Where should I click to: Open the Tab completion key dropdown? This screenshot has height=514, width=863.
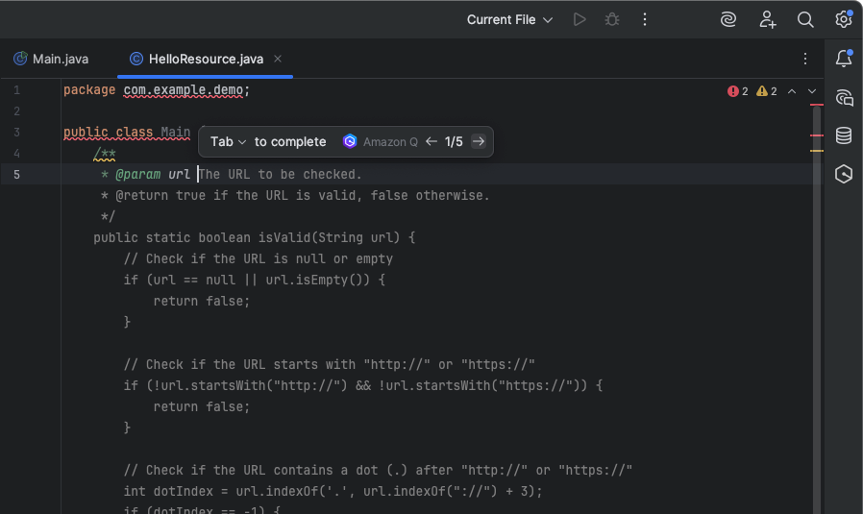[x=229, y=141]
